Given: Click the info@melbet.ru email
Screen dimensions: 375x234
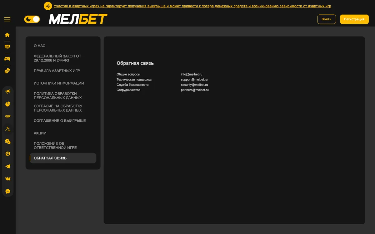Looking at the screenshot, I should pyautogui.click(x=192, y=74).
